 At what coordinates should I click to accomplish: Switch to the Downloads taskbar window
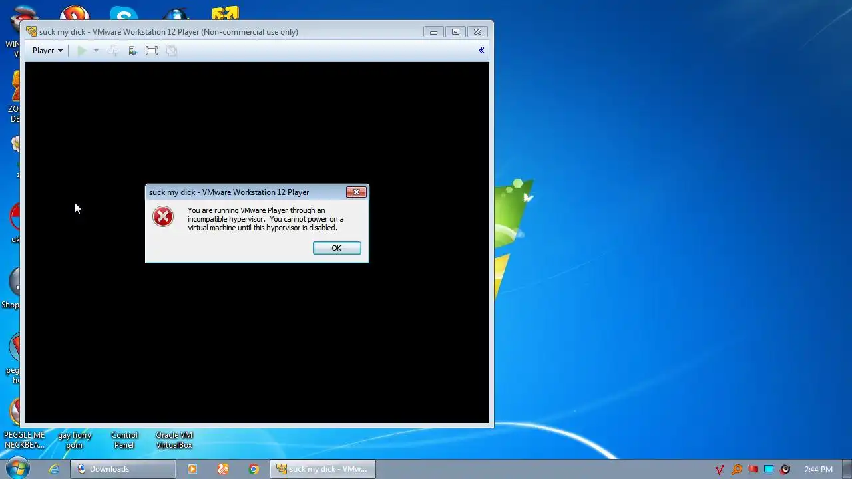[123, 469]
